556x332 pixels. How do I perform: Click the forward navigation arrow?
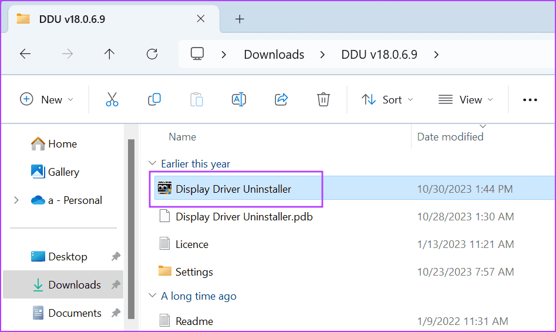(68, 54)
